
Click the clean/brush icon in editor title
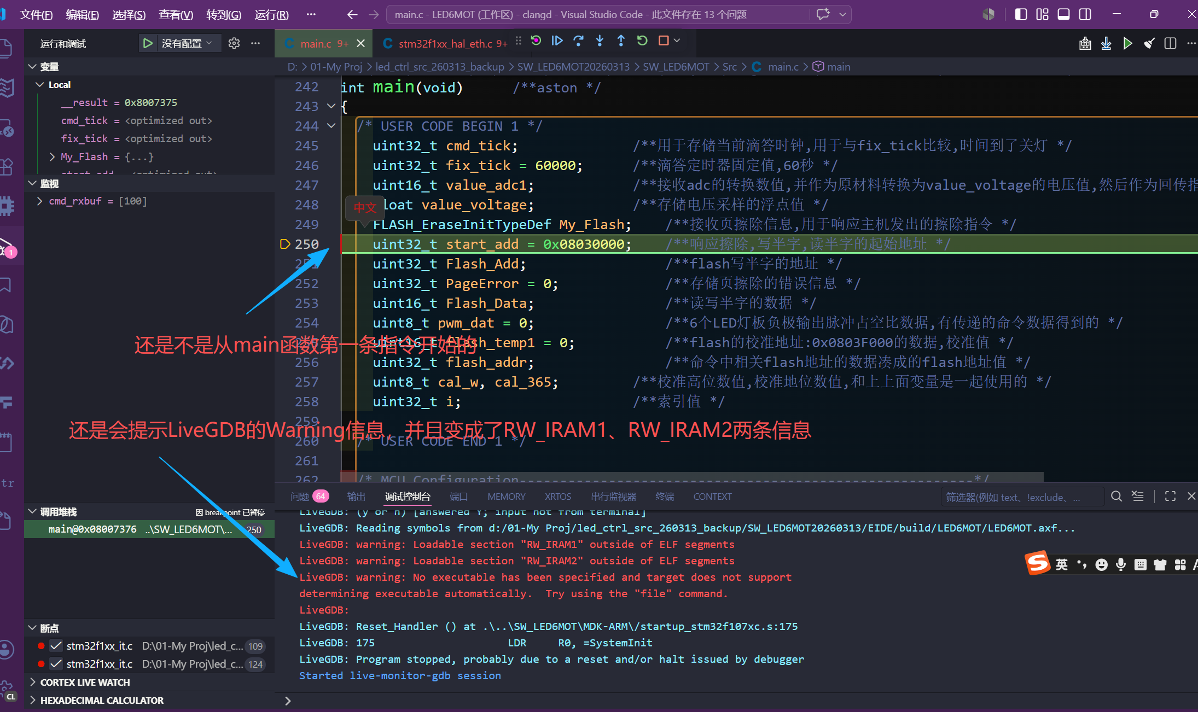[1149, 43]
